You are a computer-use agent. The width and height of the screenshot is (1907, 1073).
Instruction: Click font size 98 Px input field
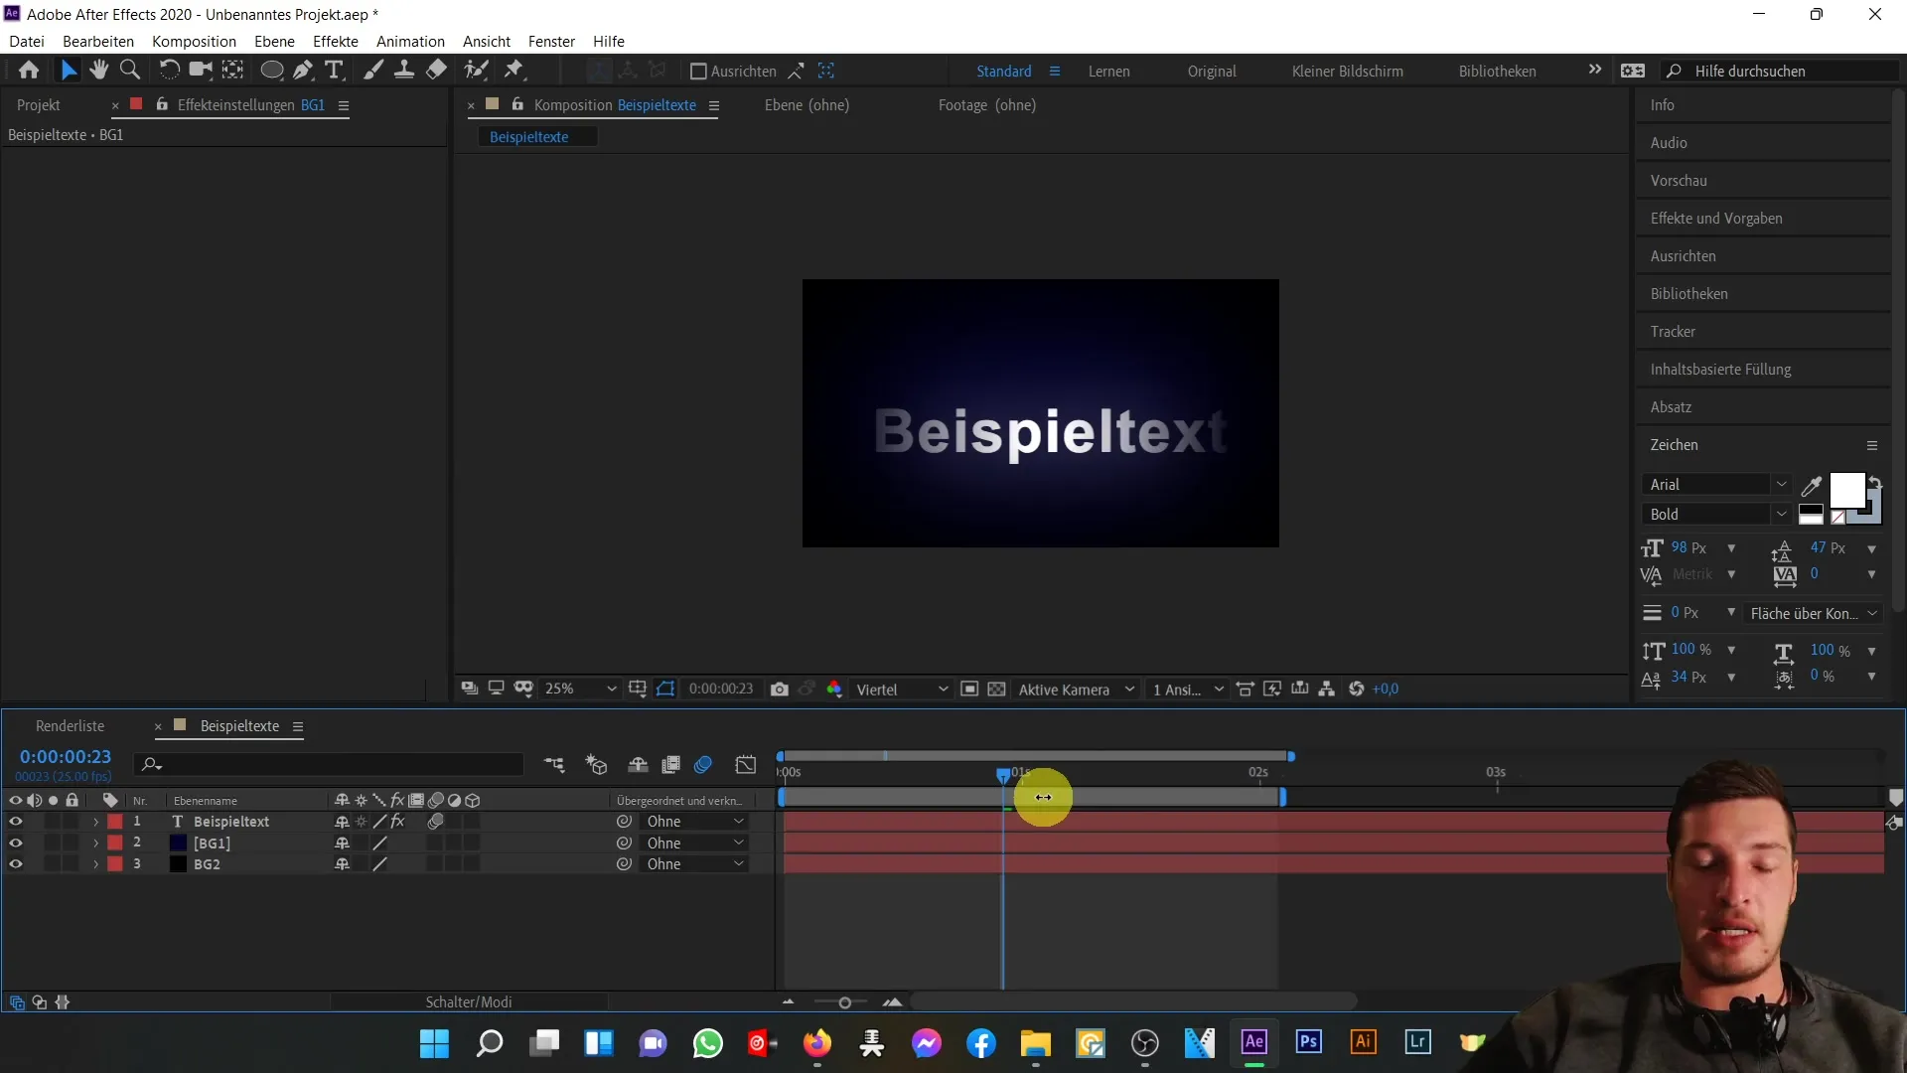pyautogui.click(x=1689, y=547)
